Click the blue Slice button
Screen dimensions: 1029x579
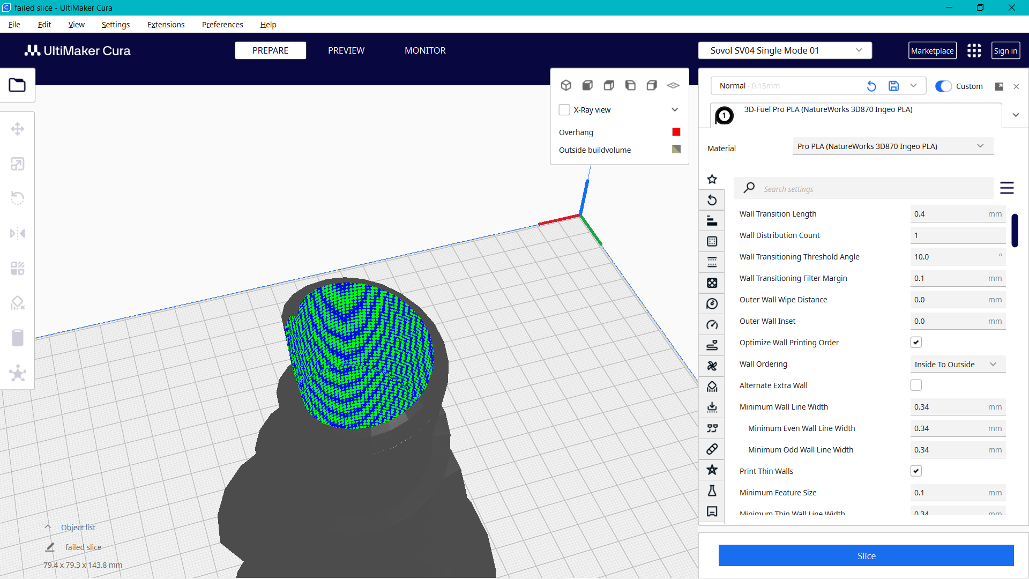tap(866, 556)
